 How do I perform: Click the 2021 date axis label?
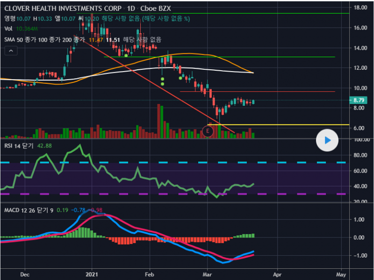(x=92, y=274)
